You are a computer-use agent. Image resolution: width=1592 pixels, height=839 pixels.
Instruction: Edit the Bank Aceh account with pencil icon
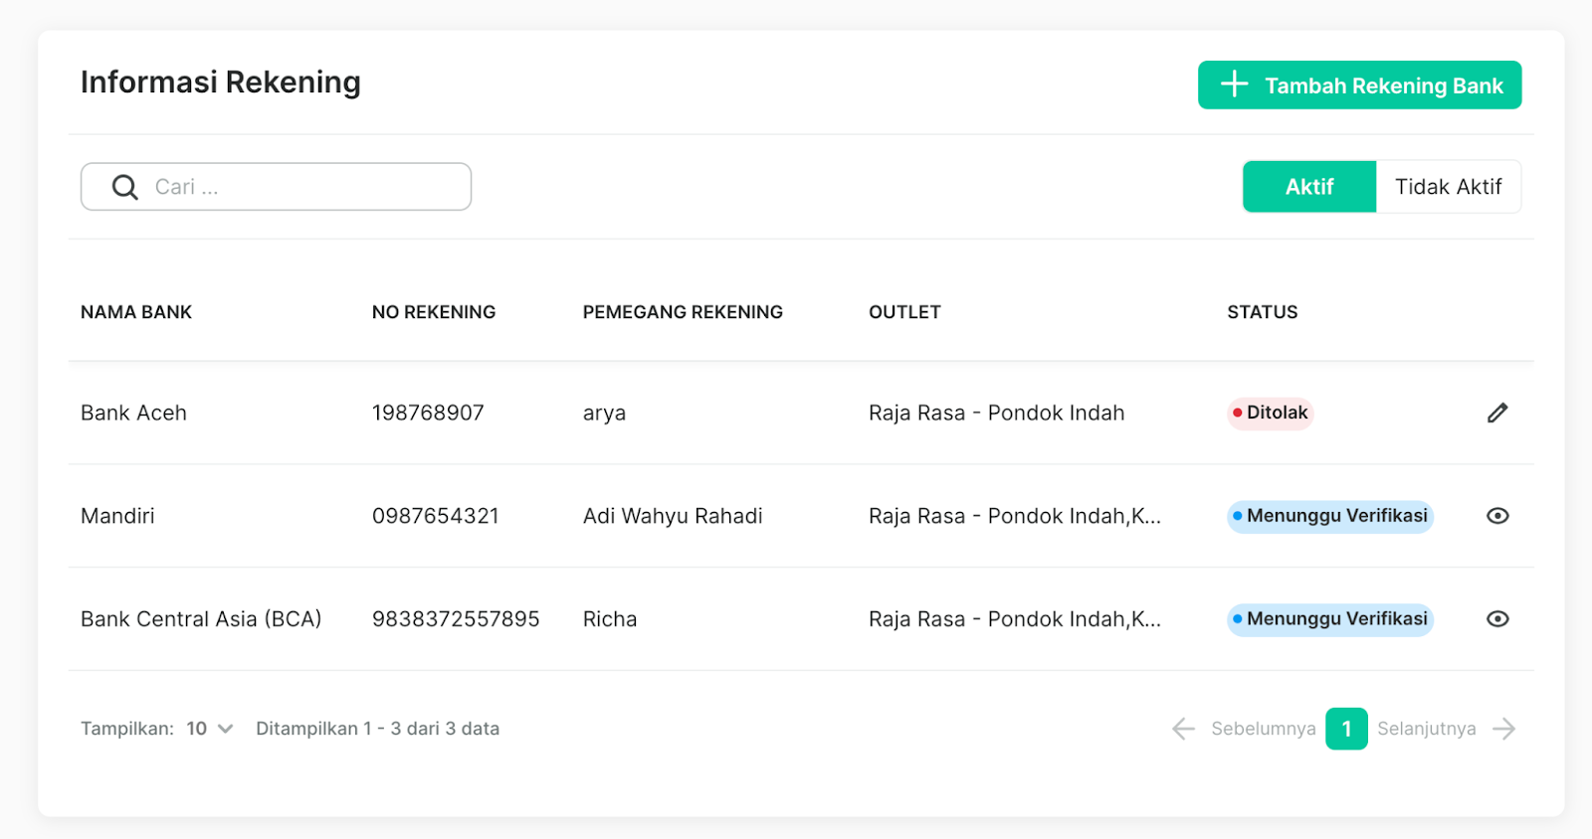tap(1497, 413)
